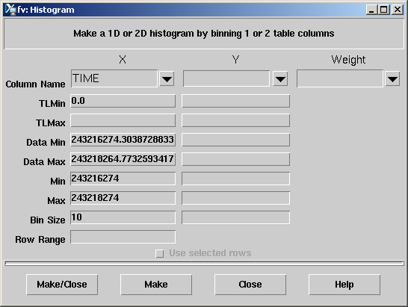Click the X column name field showing TIME
Screen dimensions: 408x307
coord(114,78)
